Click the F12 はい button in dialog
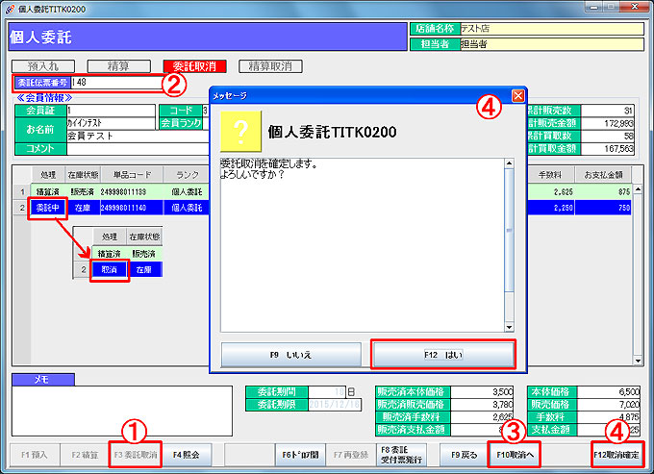654x474 pixels. pos(443,355)
